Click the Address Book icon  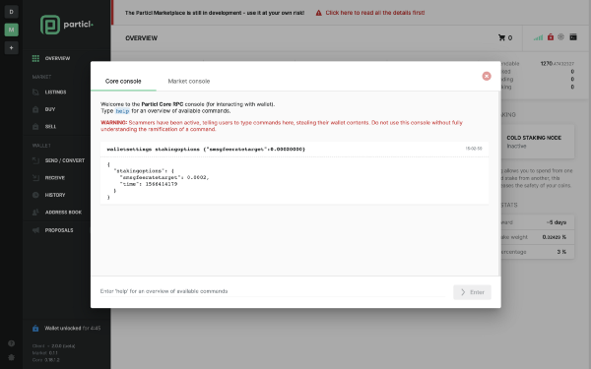click(35, 213)
